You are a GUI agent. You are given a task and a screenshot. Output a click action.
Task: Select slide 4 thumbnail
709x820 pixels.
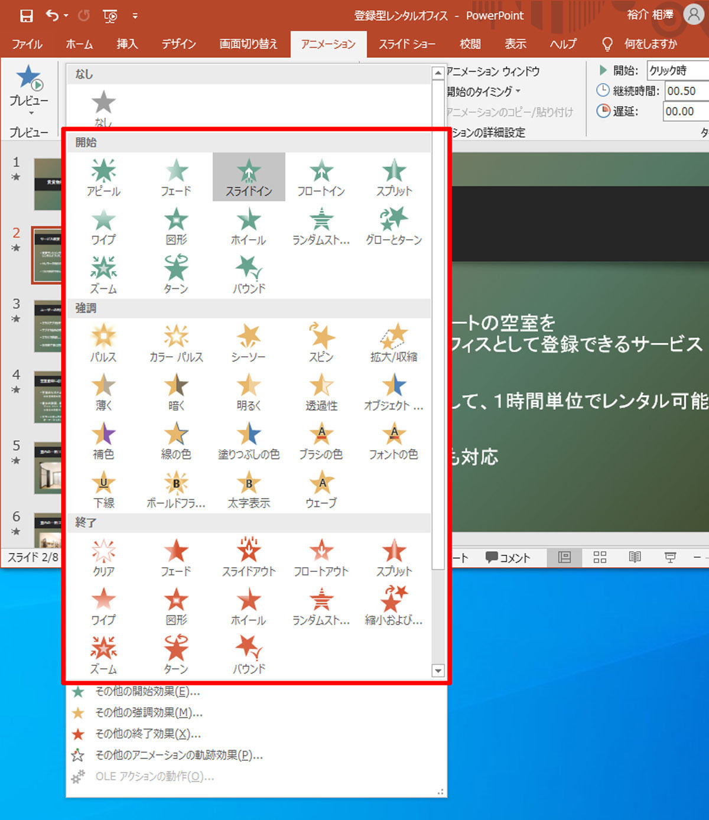coord(47,396)
